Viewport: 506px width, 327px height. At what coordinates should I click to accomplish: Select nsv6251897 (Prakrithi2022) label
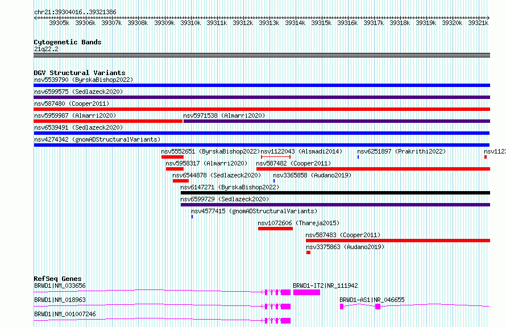(401, 151)
